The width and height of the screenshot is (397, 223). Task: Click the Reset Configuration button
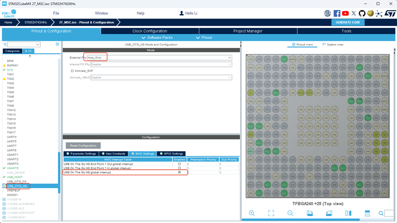83,145
